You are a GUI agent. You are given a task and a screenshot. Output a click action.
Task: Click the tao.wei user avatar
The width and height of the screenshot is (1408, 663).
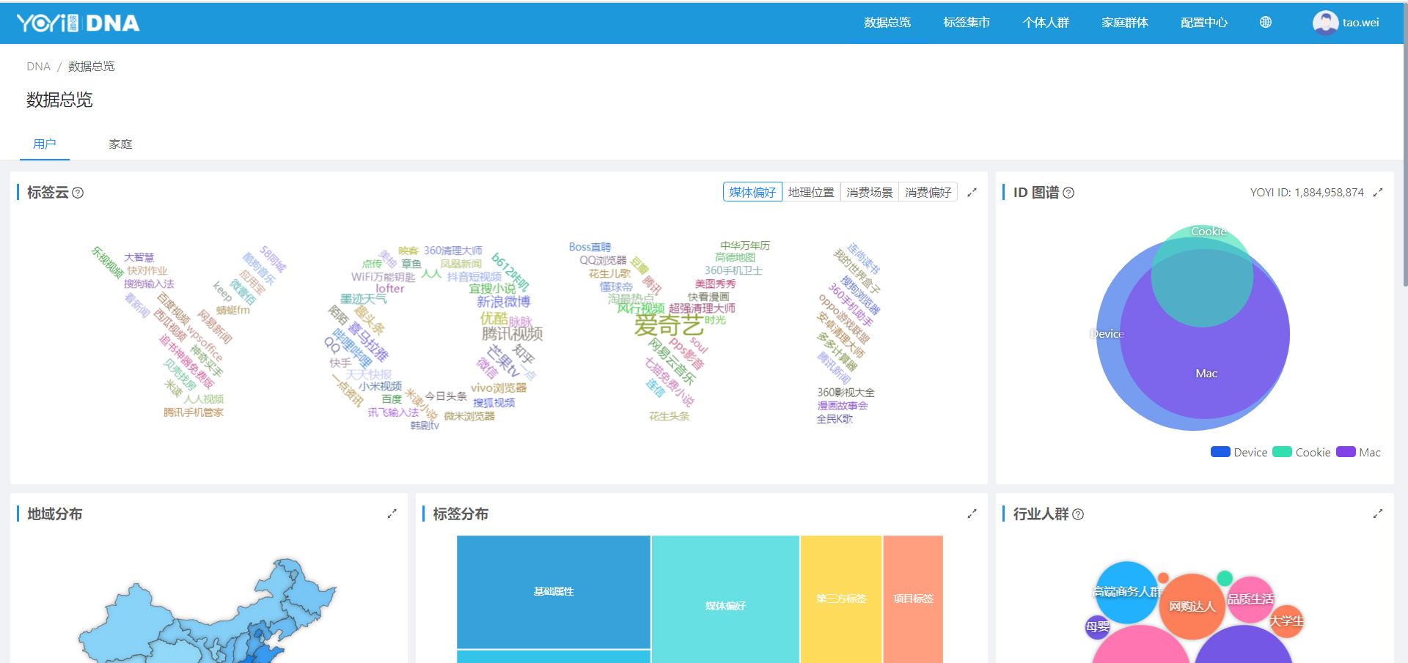pos(1325,23)
